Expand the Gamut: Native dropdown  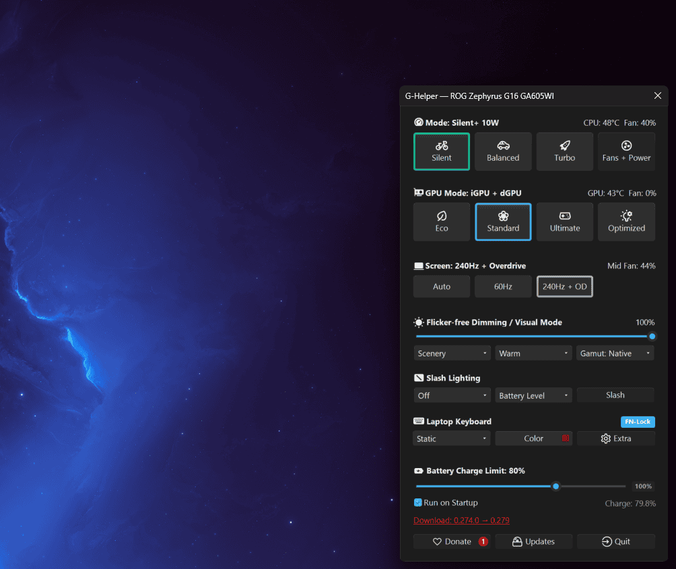615,353
